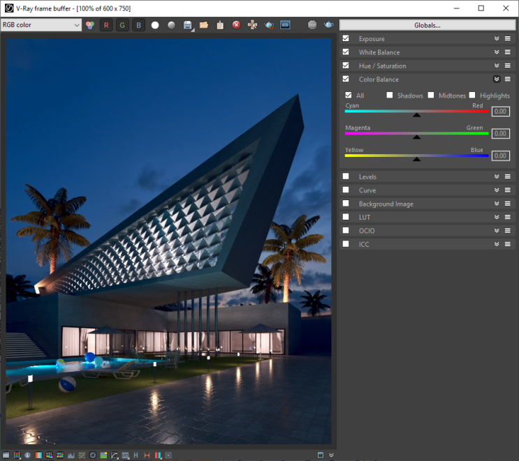519x461 pixels.
Task: Open the Exposure hamburger menu
Action: point(508,38)
